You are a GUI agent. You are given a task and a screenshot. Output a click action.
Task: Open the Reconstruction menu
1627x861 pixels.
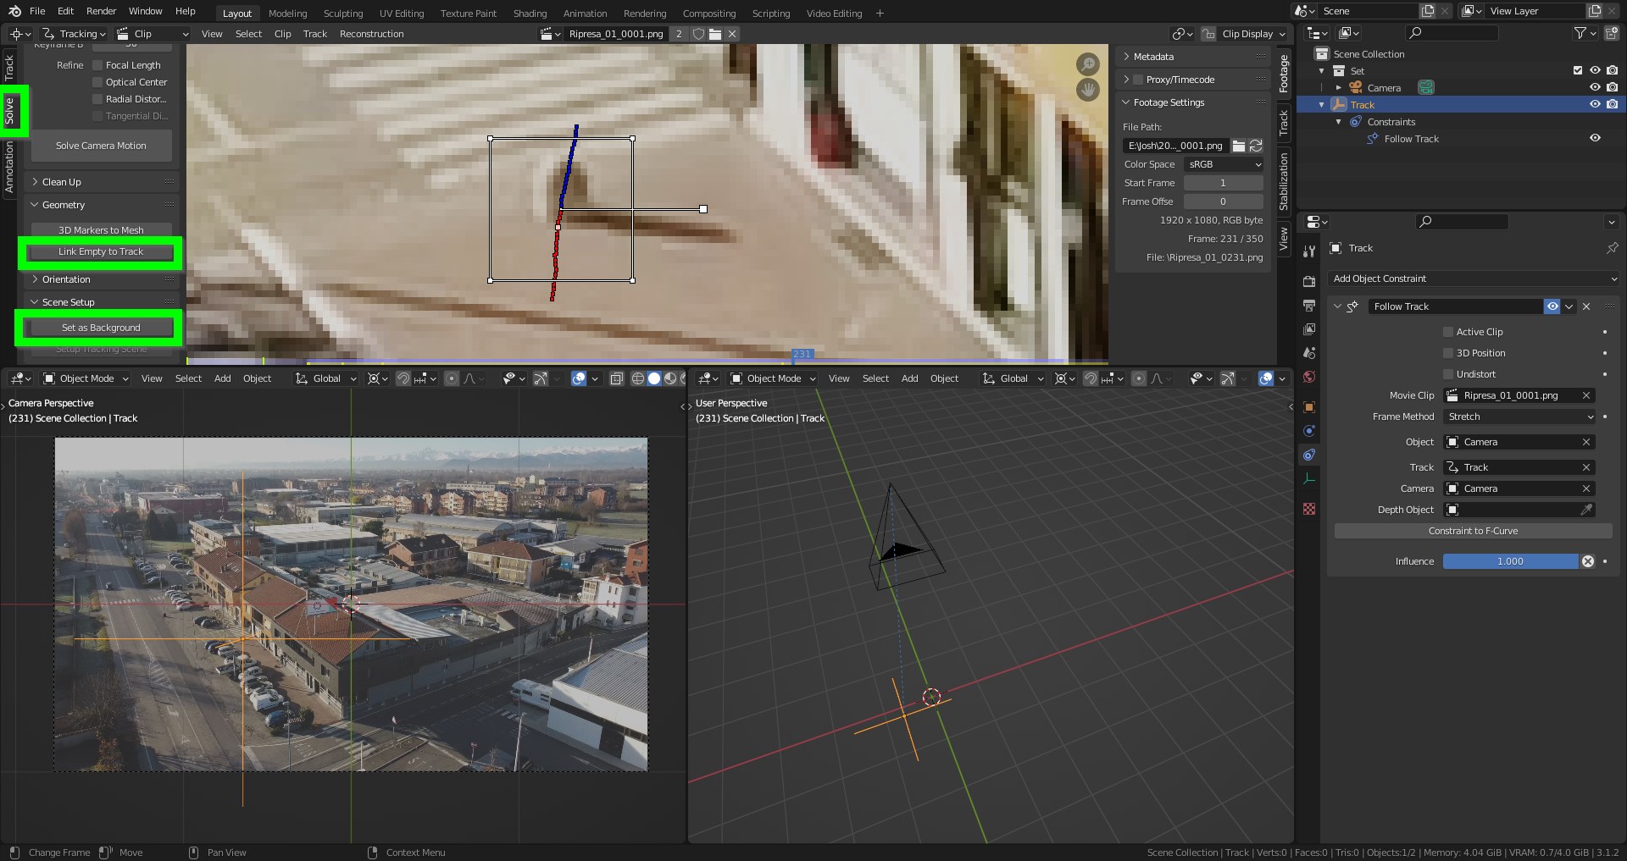coord(371,34)
